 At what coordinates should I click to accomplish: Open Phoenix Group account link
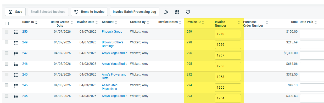pyautogui.click(x=112, y=32)
